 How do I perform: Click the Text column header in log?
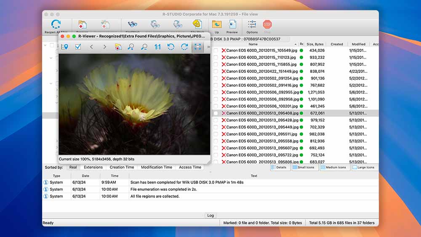[254, 176]
